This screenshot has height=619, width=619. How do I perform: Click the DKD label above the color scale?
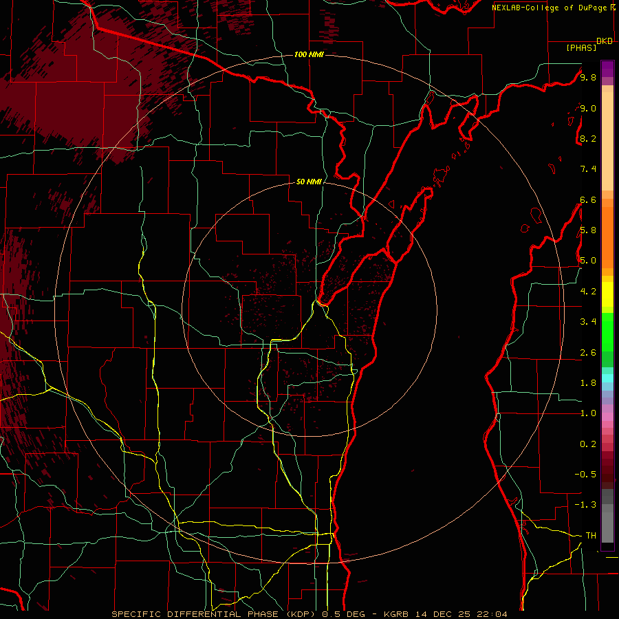605,41
